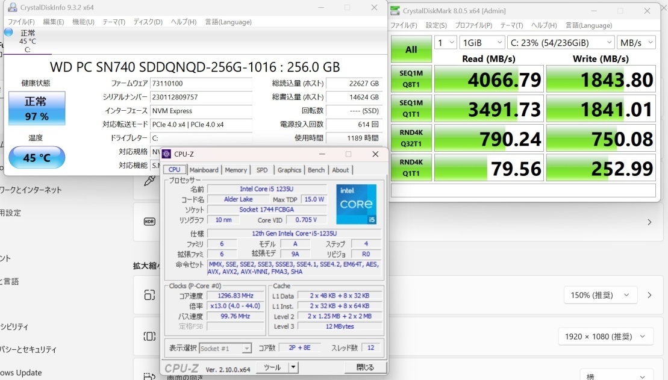Image resolution: width=668 pixels, height=380 pixels.
Task: Switch to the Memory tab in CPU-Z
Action: click(x=236, y=170)
